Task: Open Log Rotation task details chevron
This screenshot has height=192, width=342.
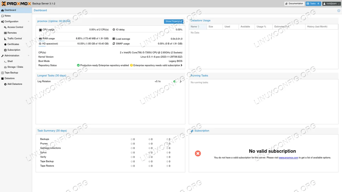Action: (180, 81)
